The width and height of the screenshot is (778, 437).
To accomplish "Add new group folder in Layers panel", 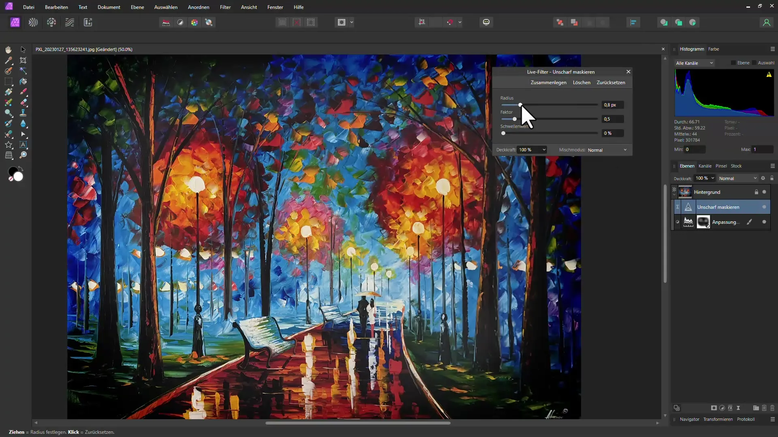I will pos(756,408).
